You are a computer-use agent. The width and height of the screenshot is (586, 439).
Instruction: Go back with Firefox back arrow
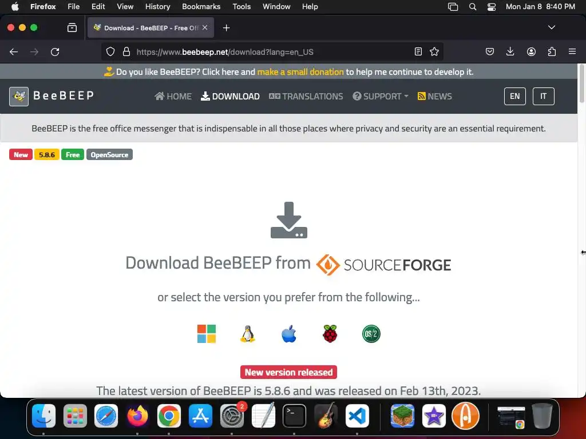[14, 52]
